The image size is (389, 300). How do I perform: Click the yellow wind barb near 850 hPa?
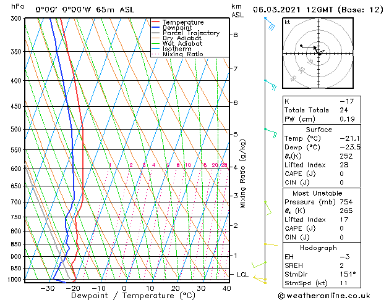(x=270, y=244)
